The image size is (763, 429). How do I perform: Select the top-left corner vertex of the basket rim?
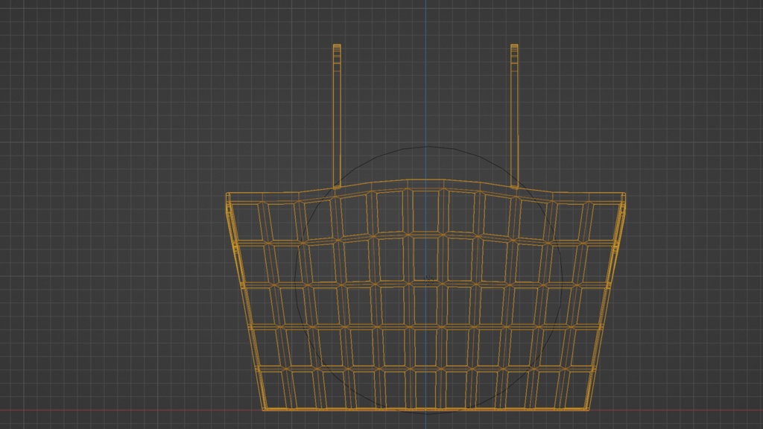[x=227, y=194]
